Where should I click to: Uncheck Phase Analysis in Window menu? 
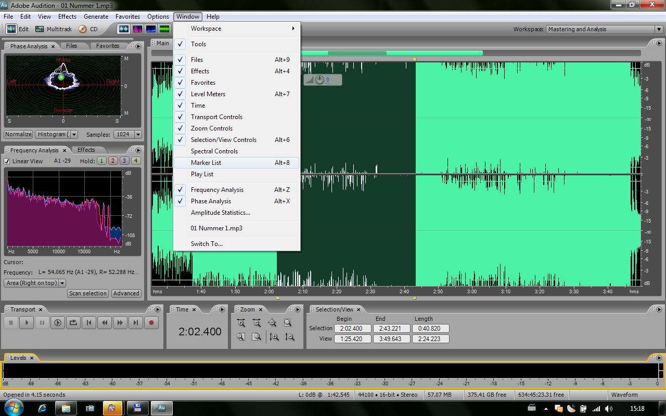pos(237,201)
